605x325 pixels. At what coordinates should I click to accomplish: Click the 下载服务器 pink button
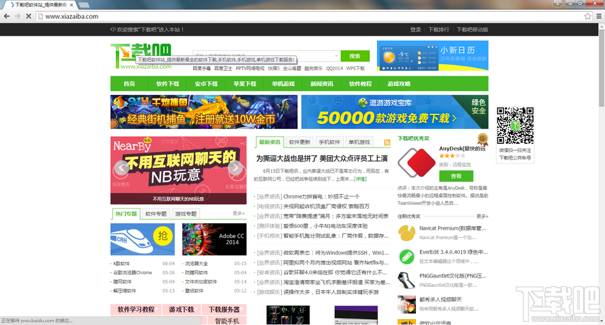[224, 309]
